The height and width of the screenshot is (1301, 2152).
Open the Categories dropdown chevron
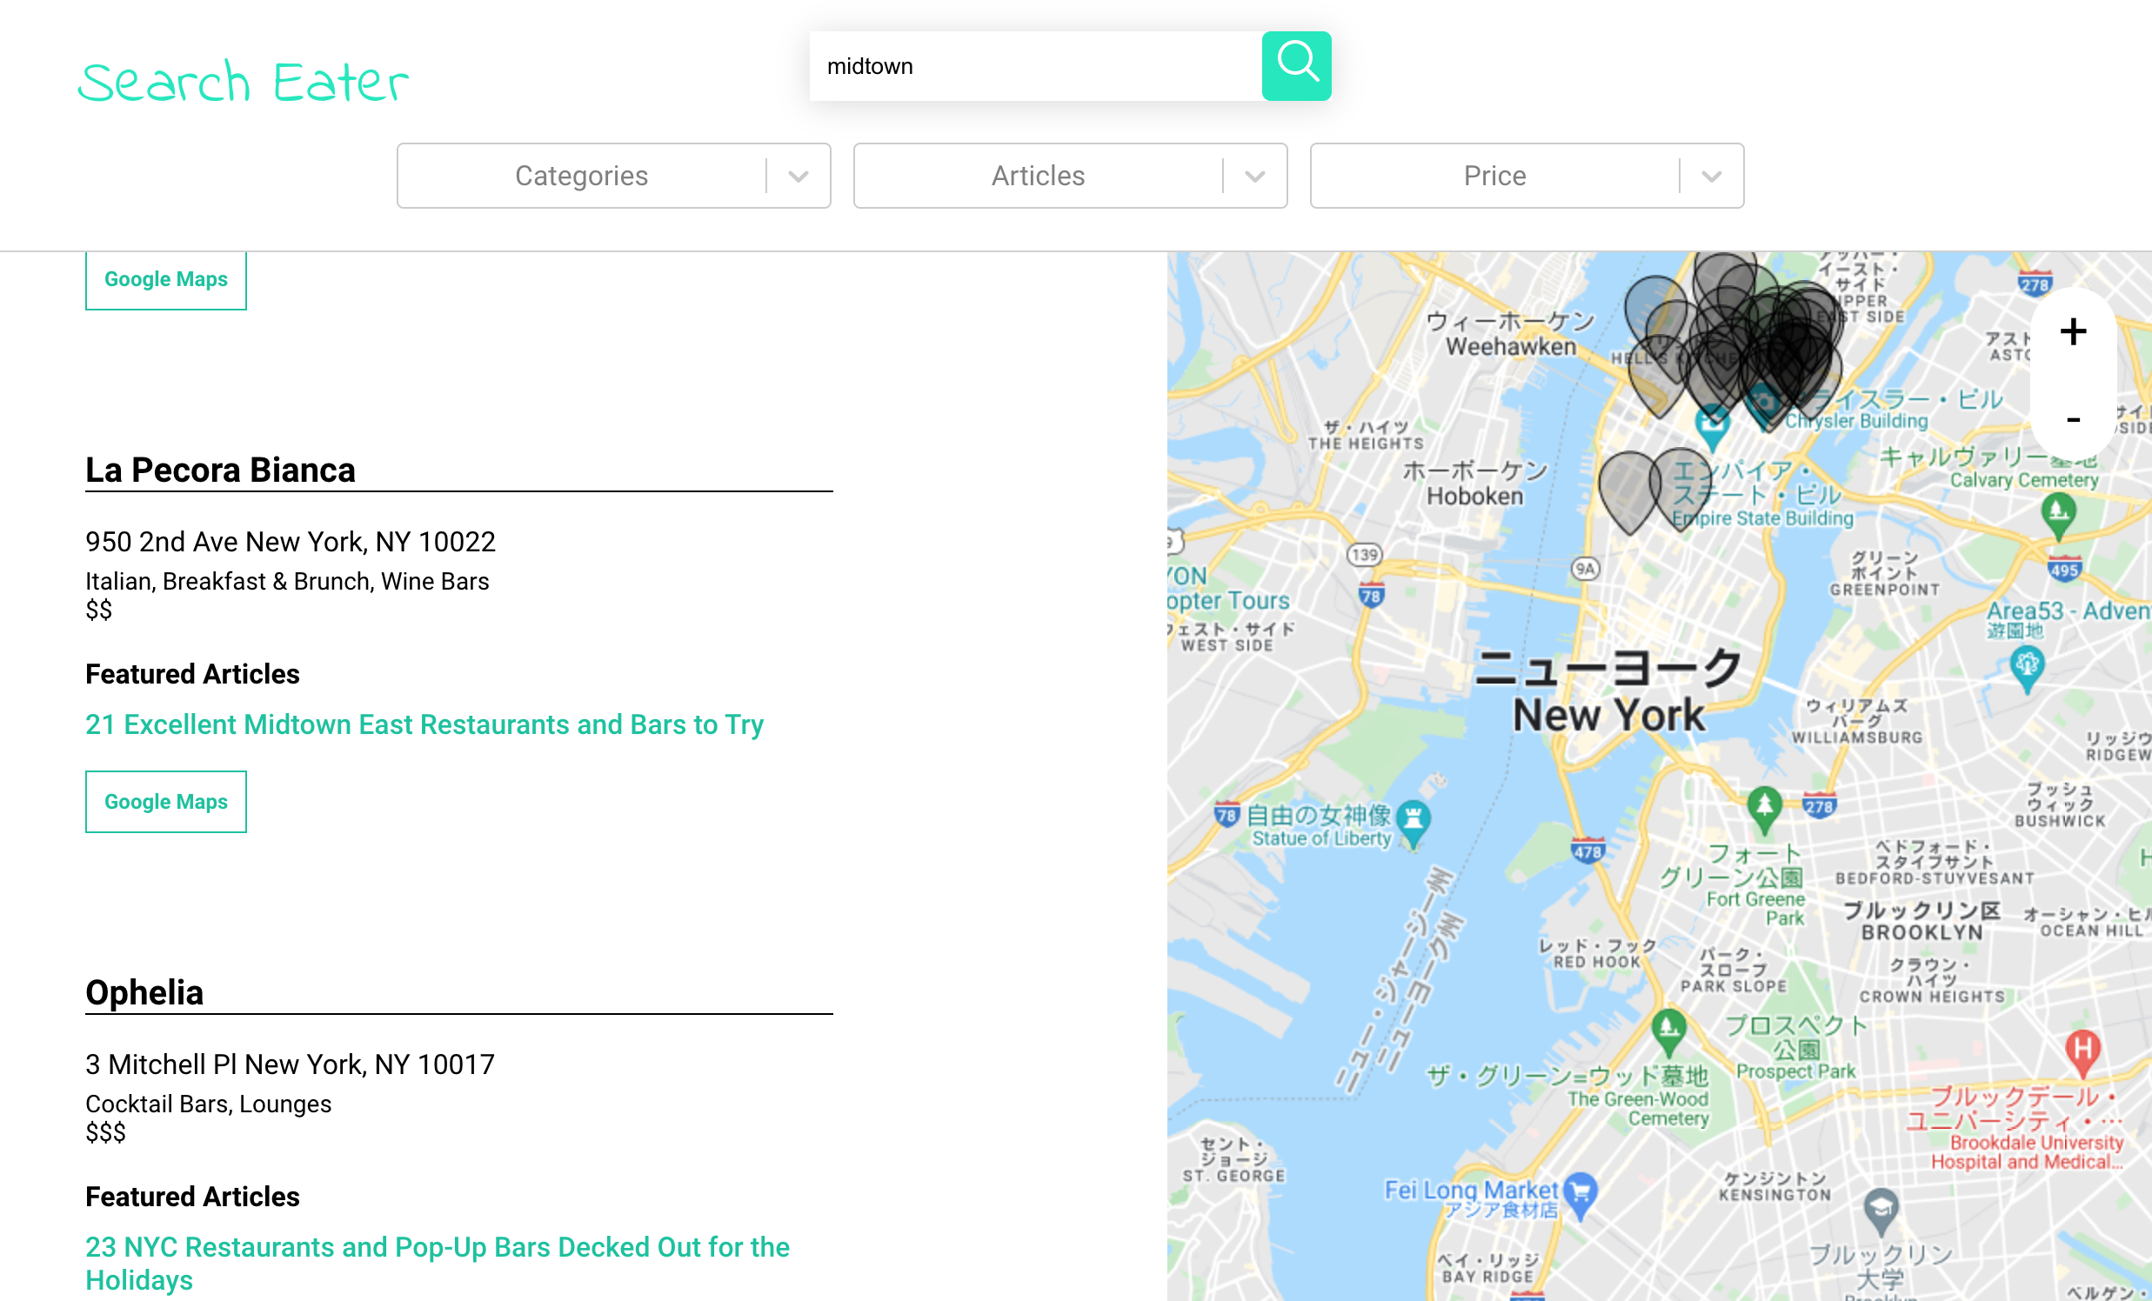[x=799, y=177]
